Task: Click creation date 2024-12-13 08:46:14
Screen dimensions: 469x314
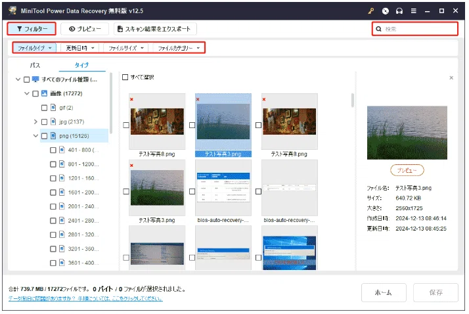Action: 421,219
